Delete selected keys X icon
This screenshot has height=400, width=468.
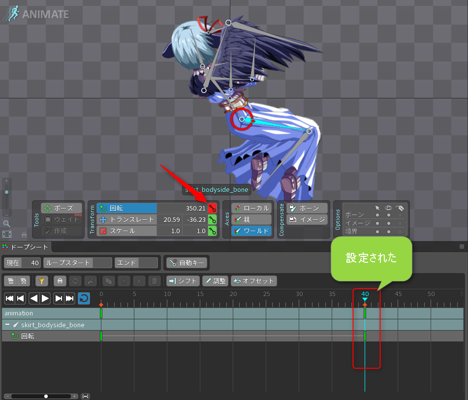[x=139, y=281]
